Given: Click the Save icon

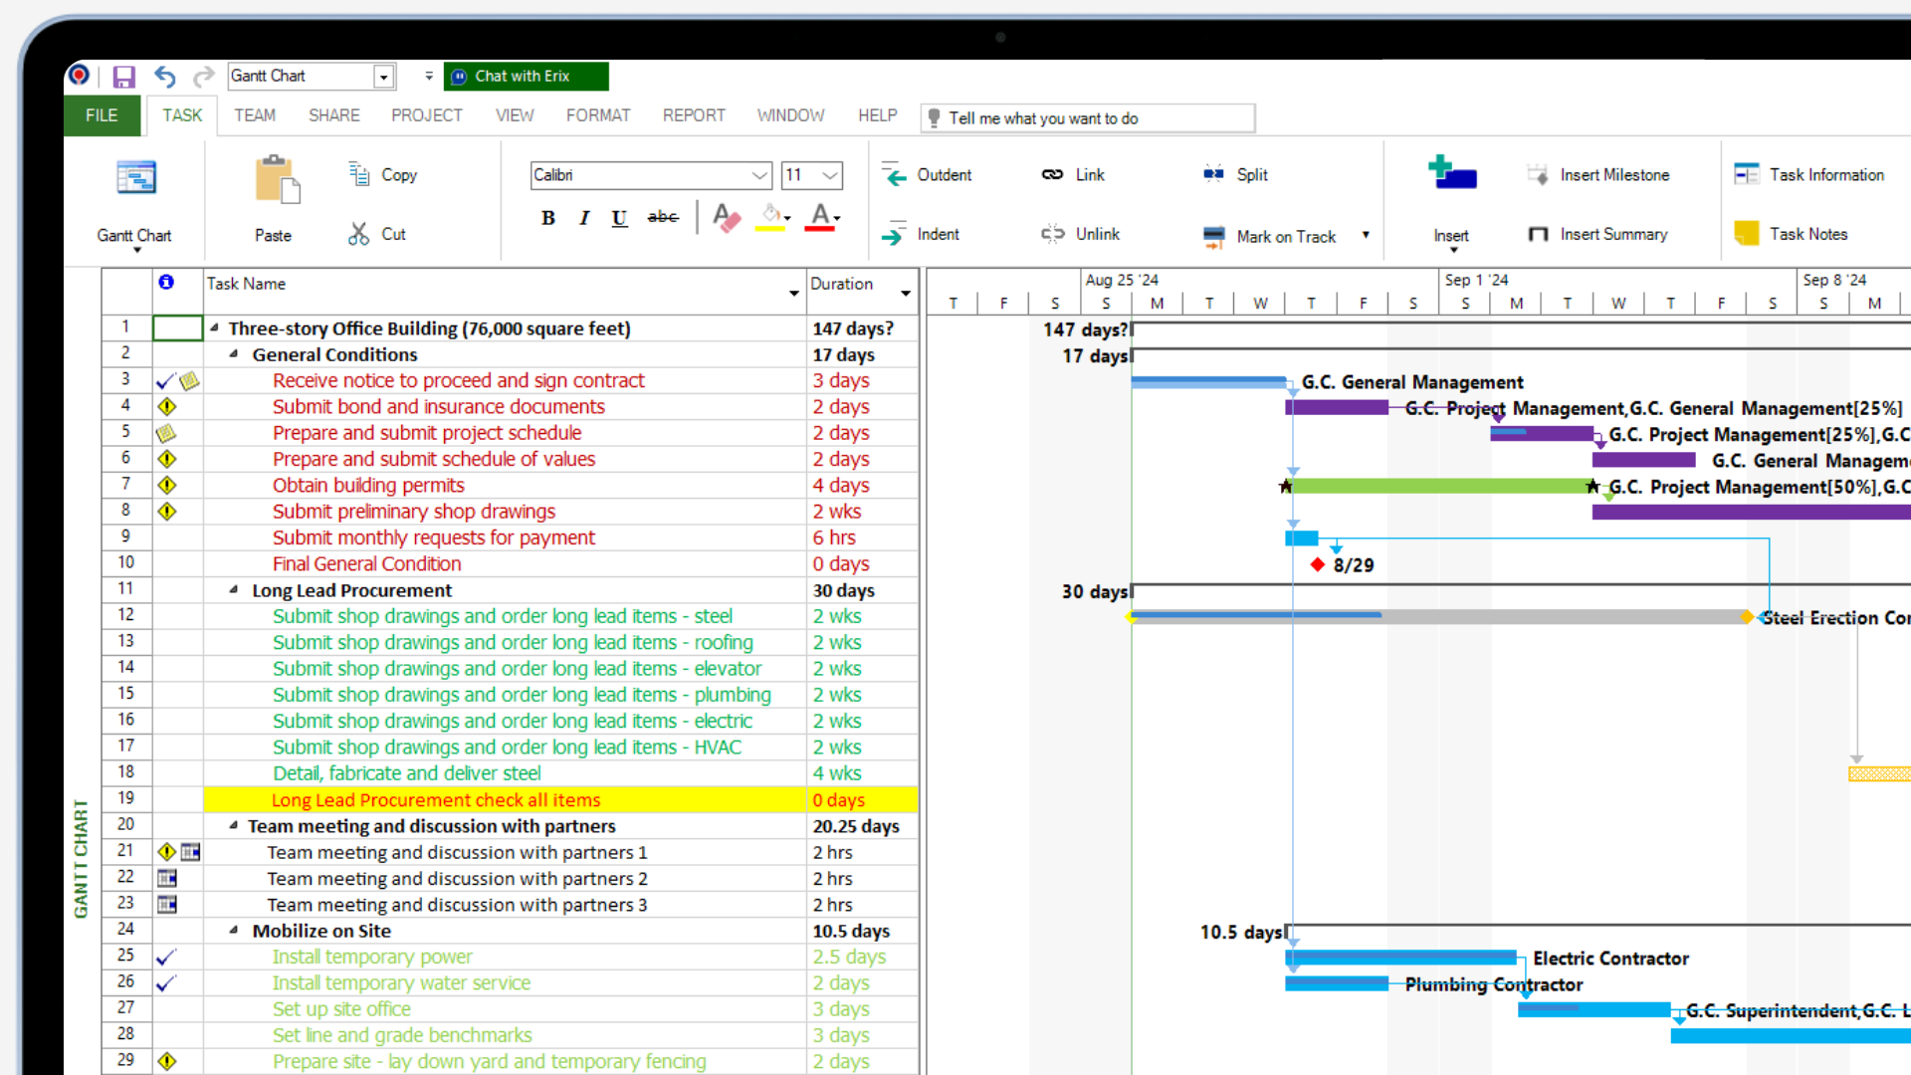Looking at the screenshot, I should [123, 76].
